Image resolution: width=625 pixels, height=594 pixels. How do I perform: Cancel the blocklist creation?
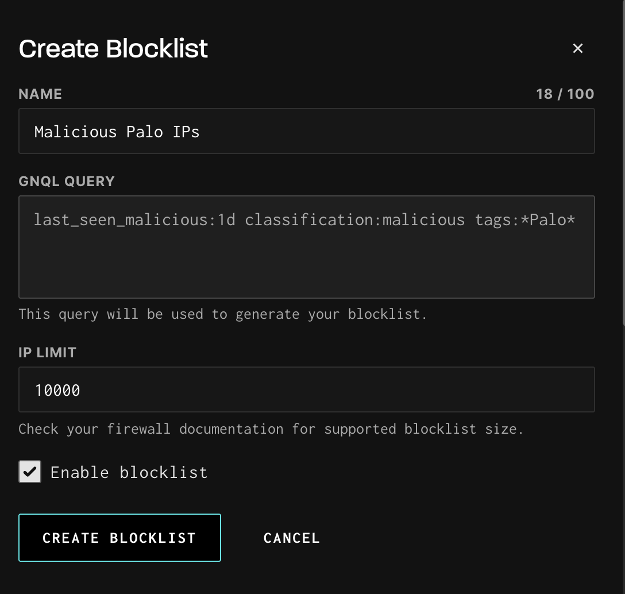pyautogui.click(x=291, y=538)
